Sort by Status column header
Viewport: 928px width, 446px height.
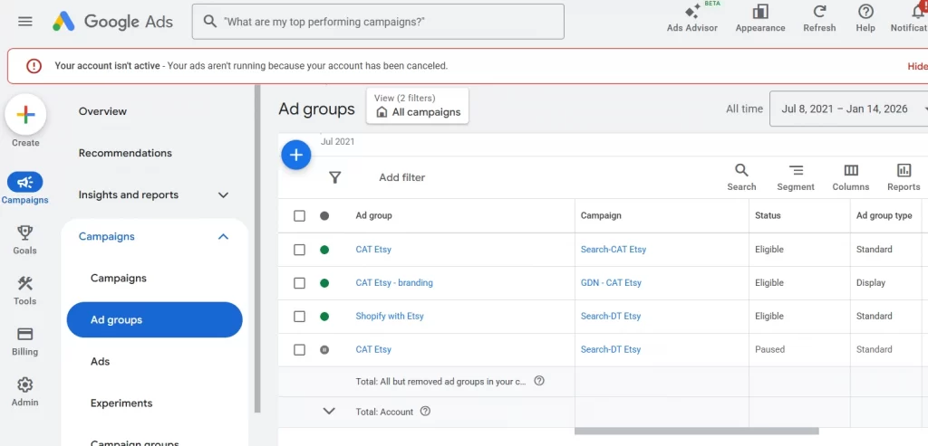click(x=768, y=215)
